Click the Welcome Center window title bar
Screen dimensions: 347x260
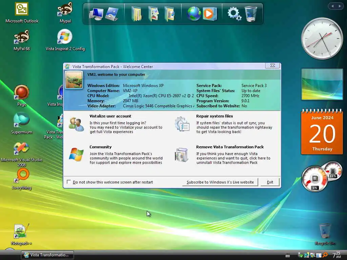[x=164, y=66]
